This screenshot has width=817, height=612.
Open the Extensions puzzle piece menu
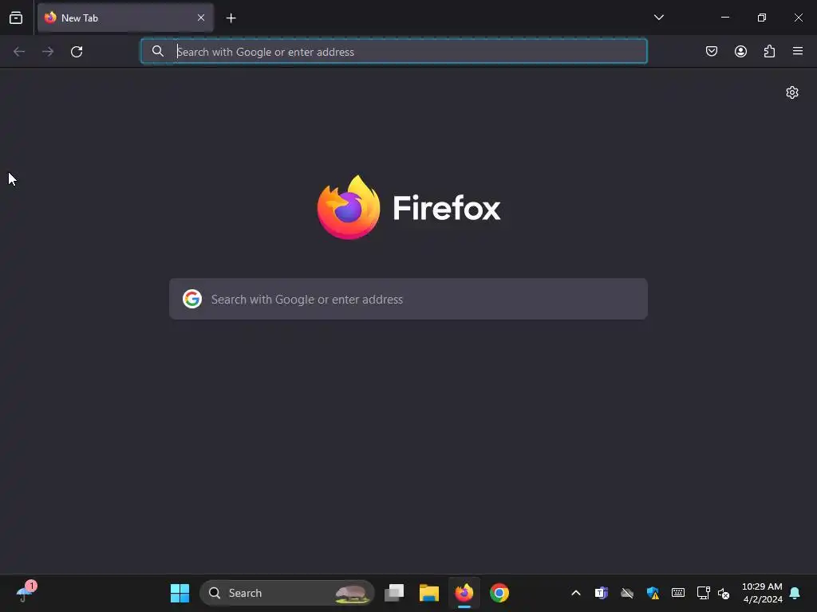[x=769, y=51]
